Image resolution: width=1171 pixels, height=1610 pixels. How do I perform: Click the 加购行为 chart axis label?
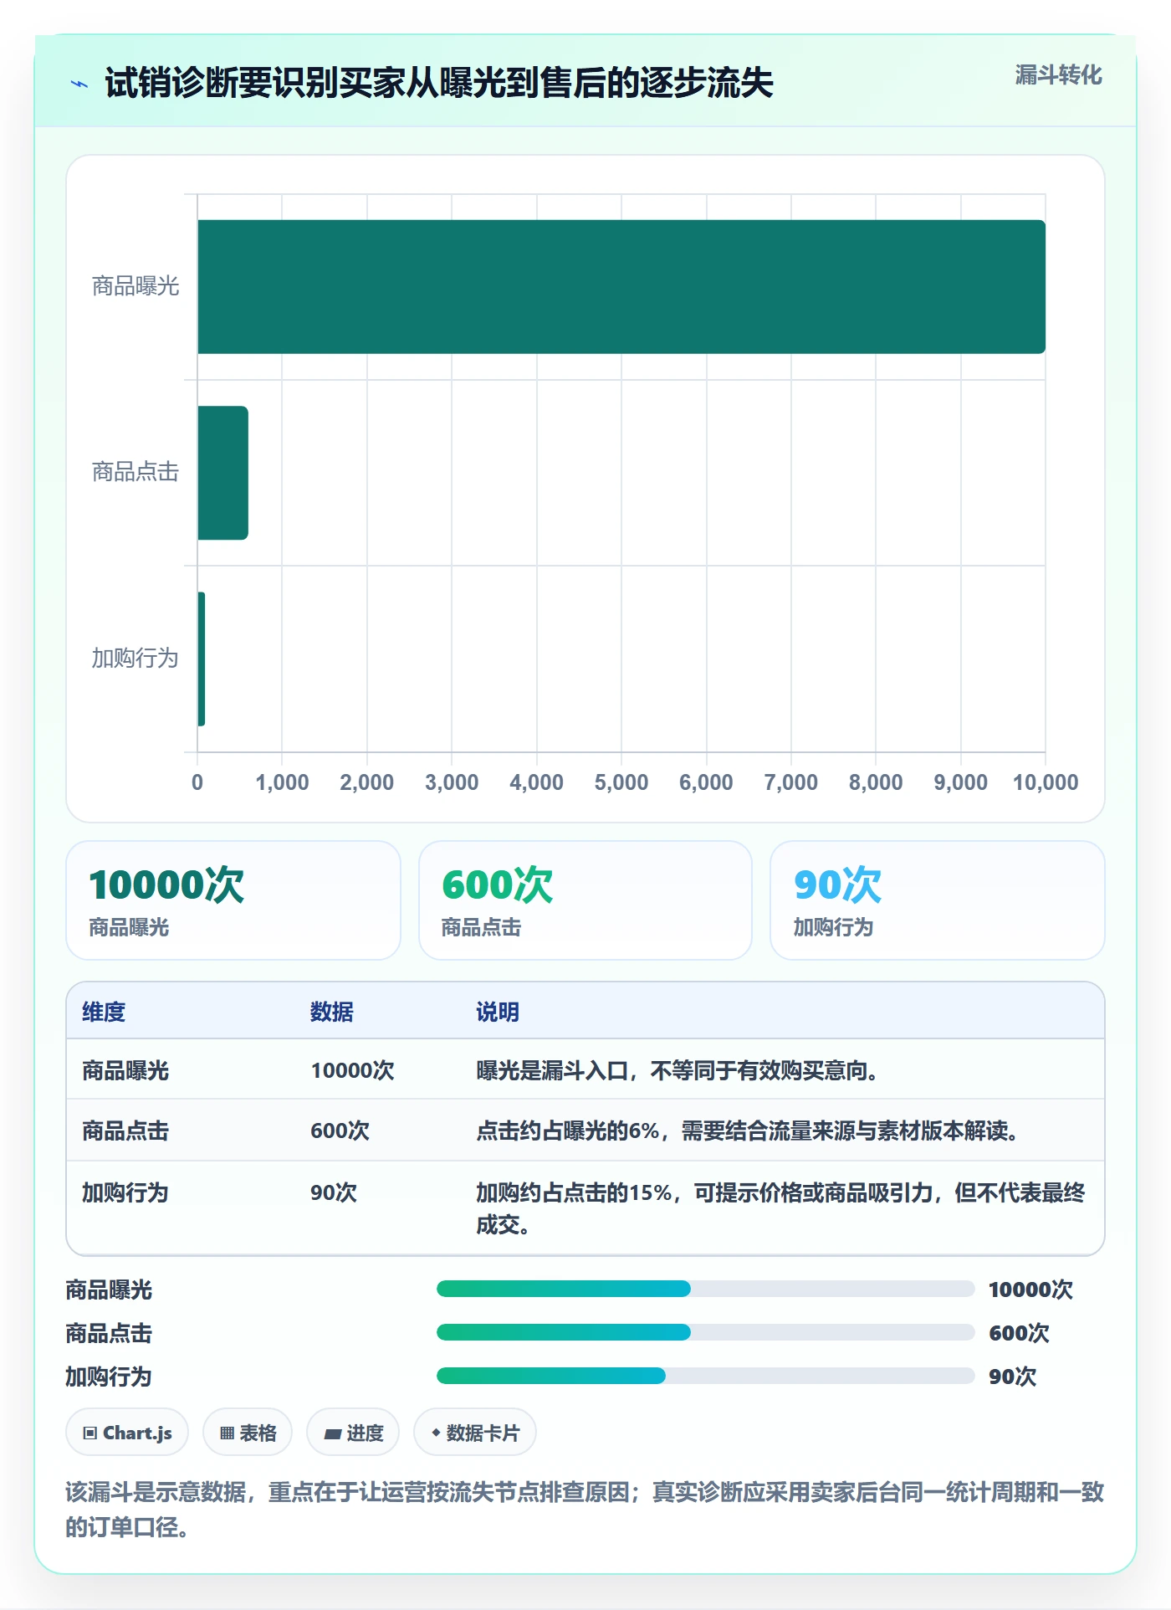tap(136, 659)
